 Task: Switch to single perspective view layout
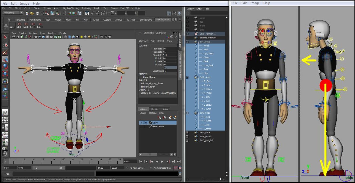click(x=5, y=112)
